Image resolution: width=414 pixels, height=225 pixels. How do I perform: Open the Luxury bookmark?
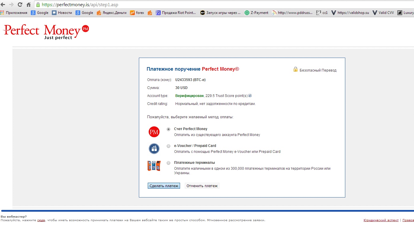pyautogui.click(x=406, y=13)
